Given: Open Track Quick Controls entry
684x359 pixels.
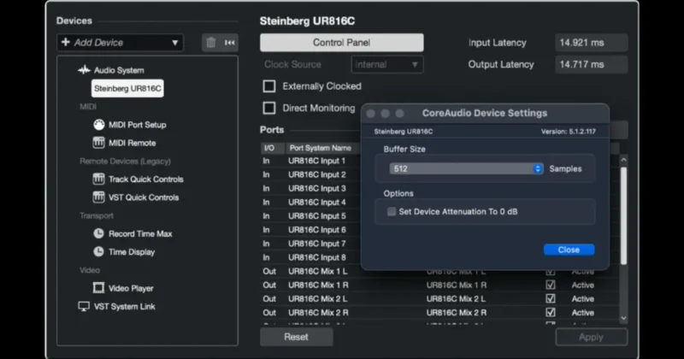Looking at the screenshot, I should point(145,179).
